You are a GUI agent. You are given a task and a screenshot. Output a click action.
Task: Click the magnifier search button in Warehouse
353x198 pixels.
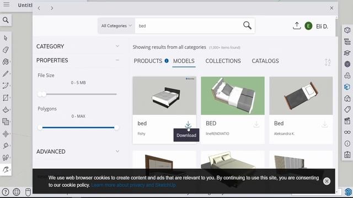point(247,25)
